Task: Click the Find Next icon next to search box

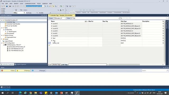Action: tap(48, 6)
